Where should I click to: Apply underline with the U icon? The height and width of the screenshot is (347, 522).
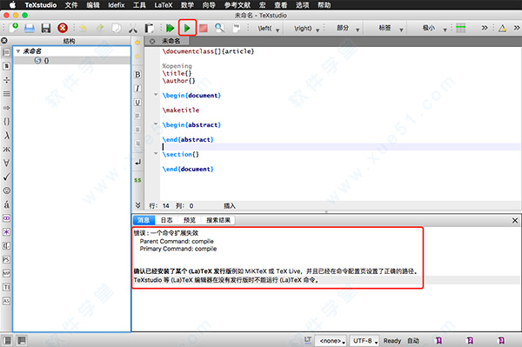click(137, 102)
